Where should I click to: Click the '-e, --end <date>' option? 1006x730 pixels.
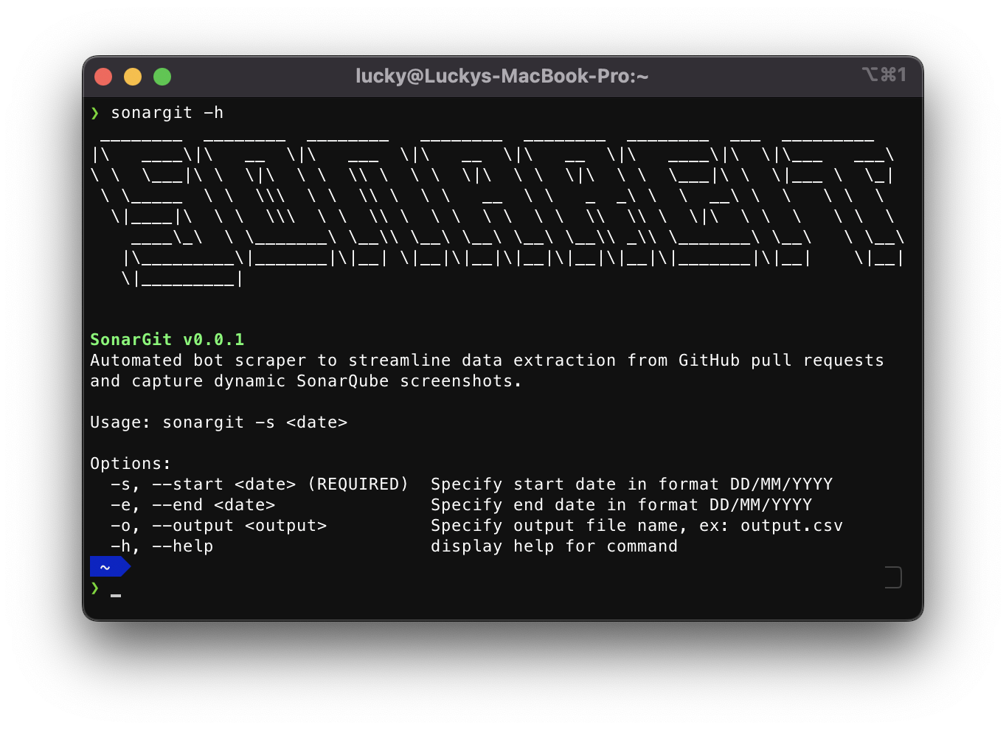192,505
